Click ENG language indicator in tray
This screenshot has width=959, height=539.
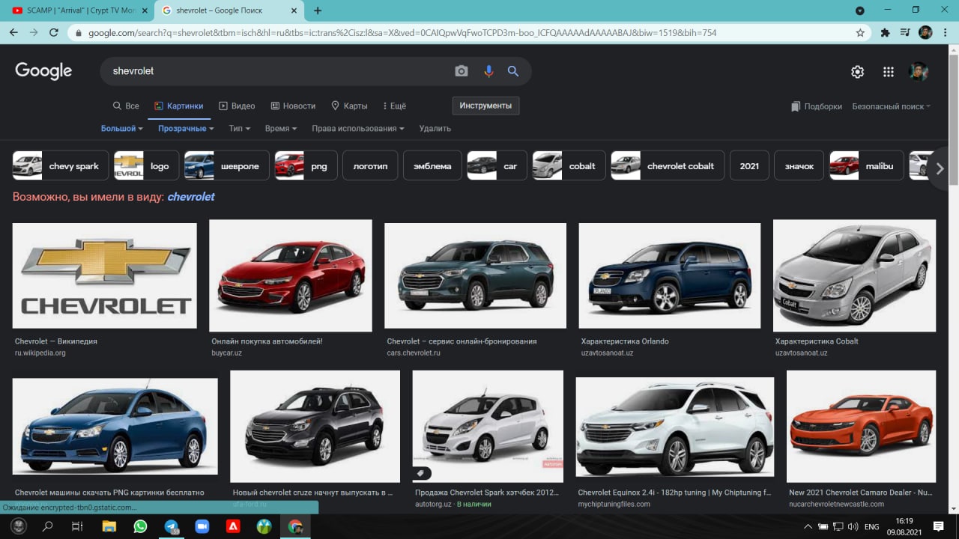click(871, 527)
